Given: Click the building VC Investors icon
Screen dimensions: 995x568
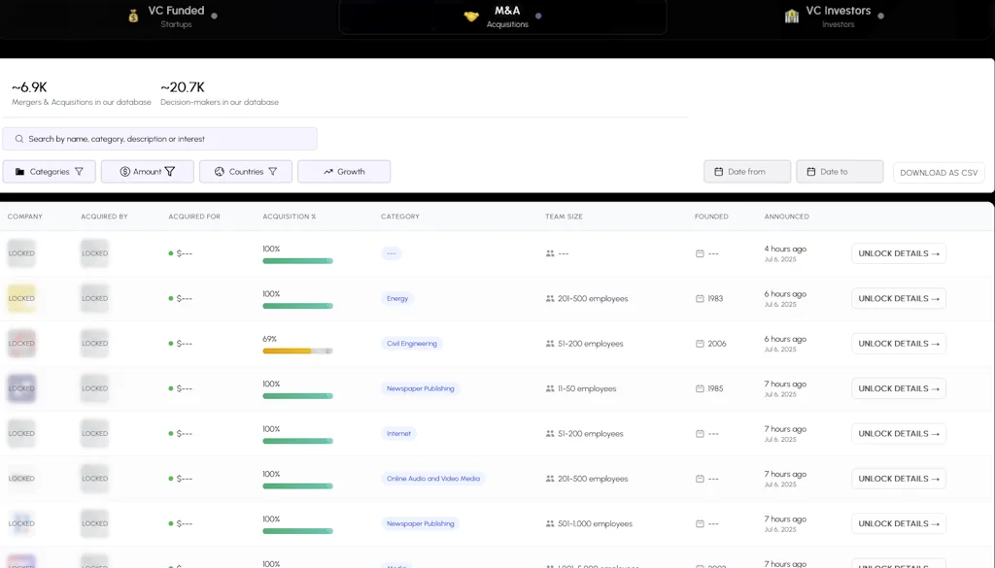Looking at the screenshot, I should click(792, 16).
